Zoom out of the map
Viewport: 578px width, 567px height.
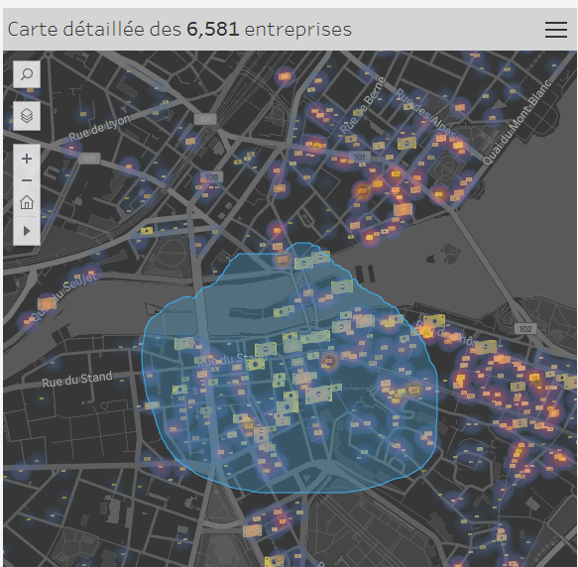point(27,180)
